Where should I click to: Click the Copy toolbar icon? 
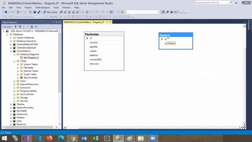87,12
